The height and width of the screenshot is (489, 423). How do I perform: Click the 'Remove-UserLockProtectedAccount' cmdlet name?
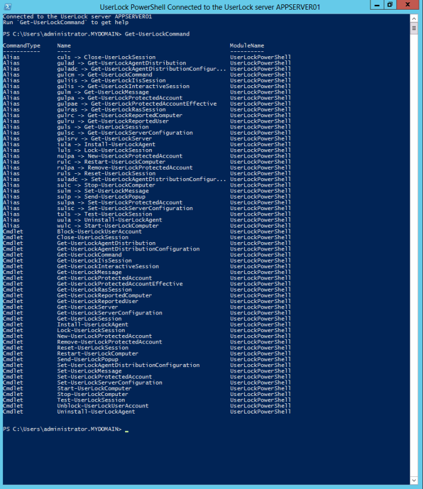[109, 342]
